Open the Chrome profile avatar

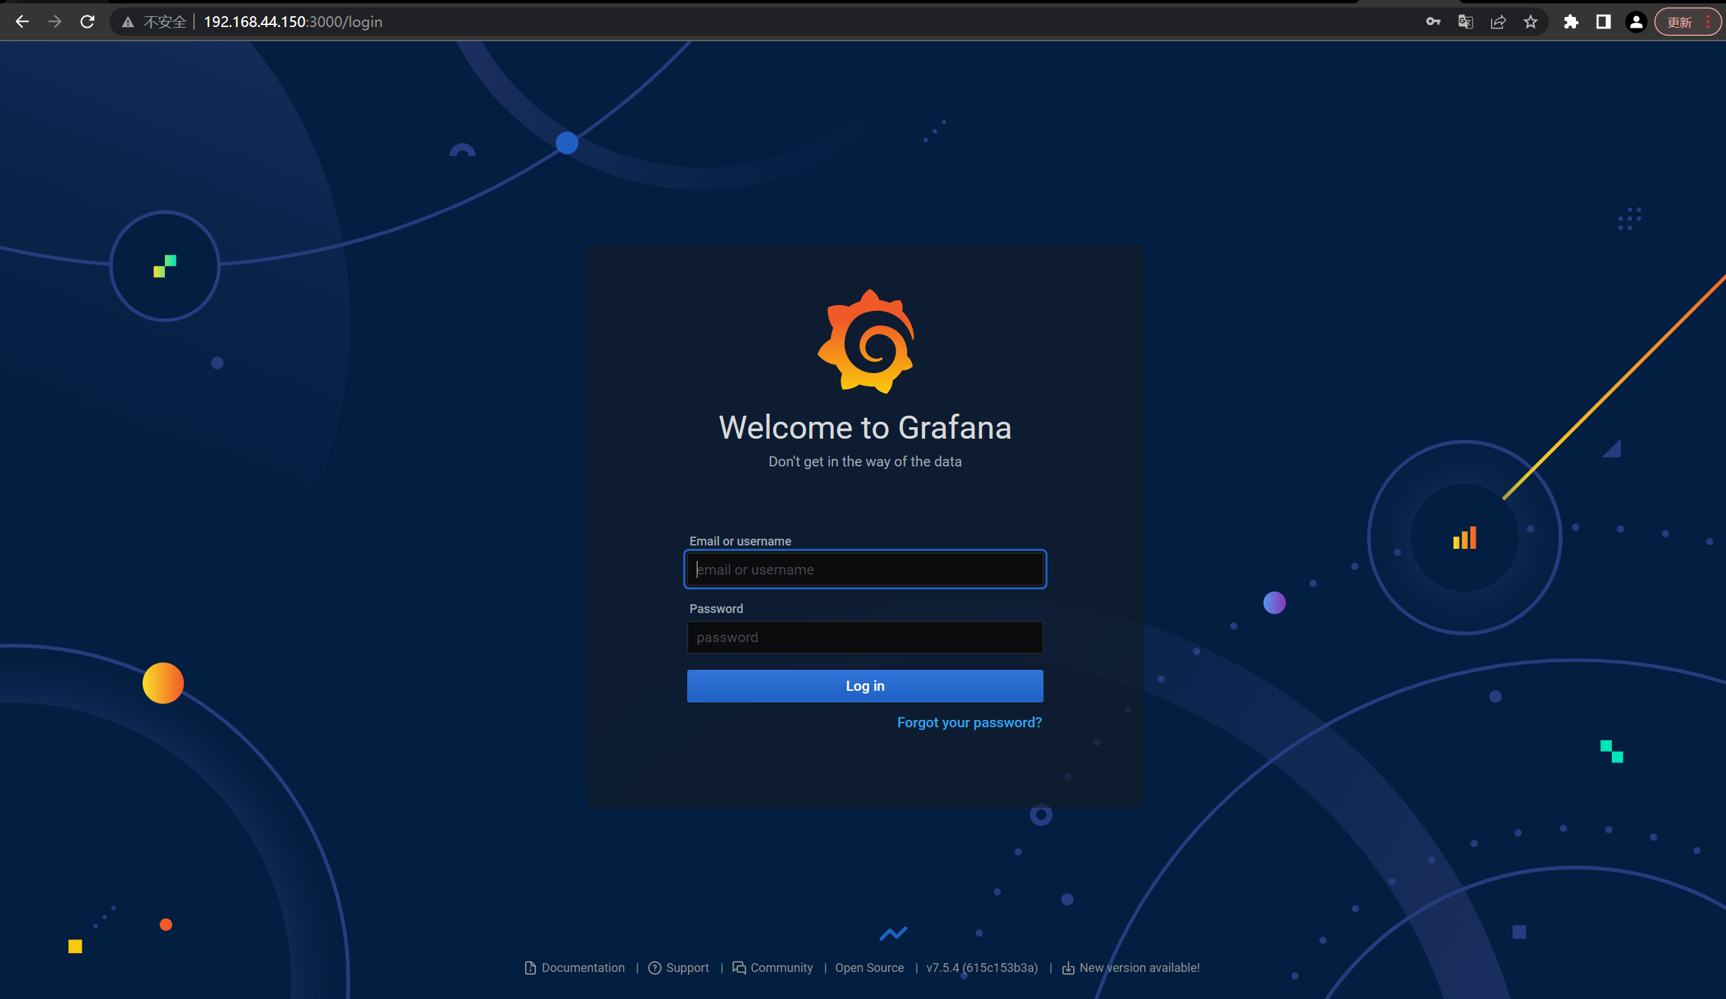(1636, 22)
